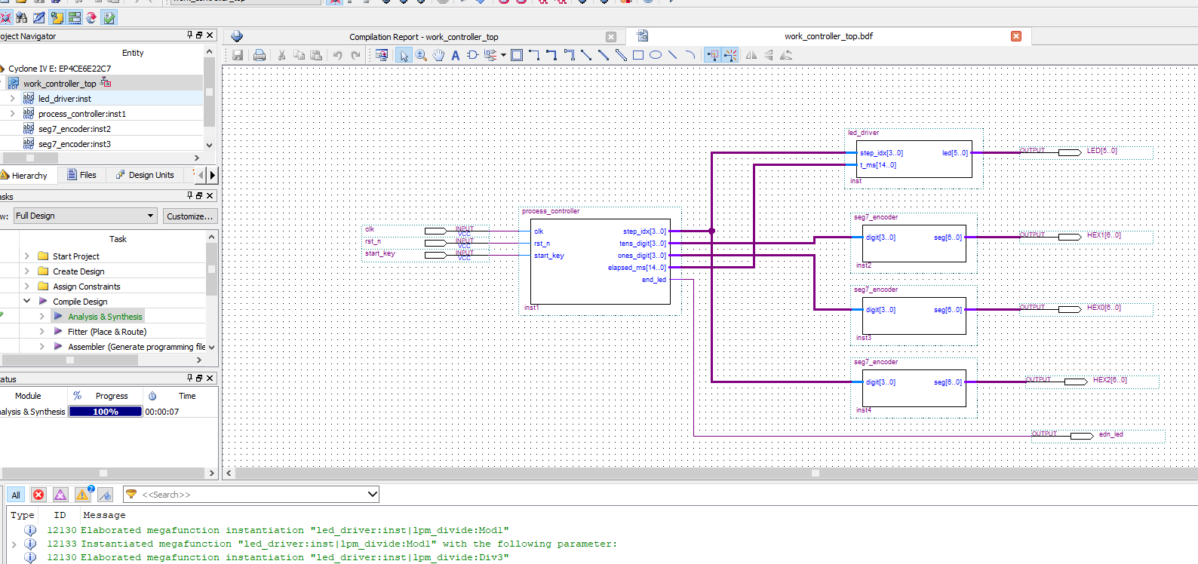The width and height of the screenshot is (1198, 564).
Task: Open the Design Units tab
Action: pos(145,175)
